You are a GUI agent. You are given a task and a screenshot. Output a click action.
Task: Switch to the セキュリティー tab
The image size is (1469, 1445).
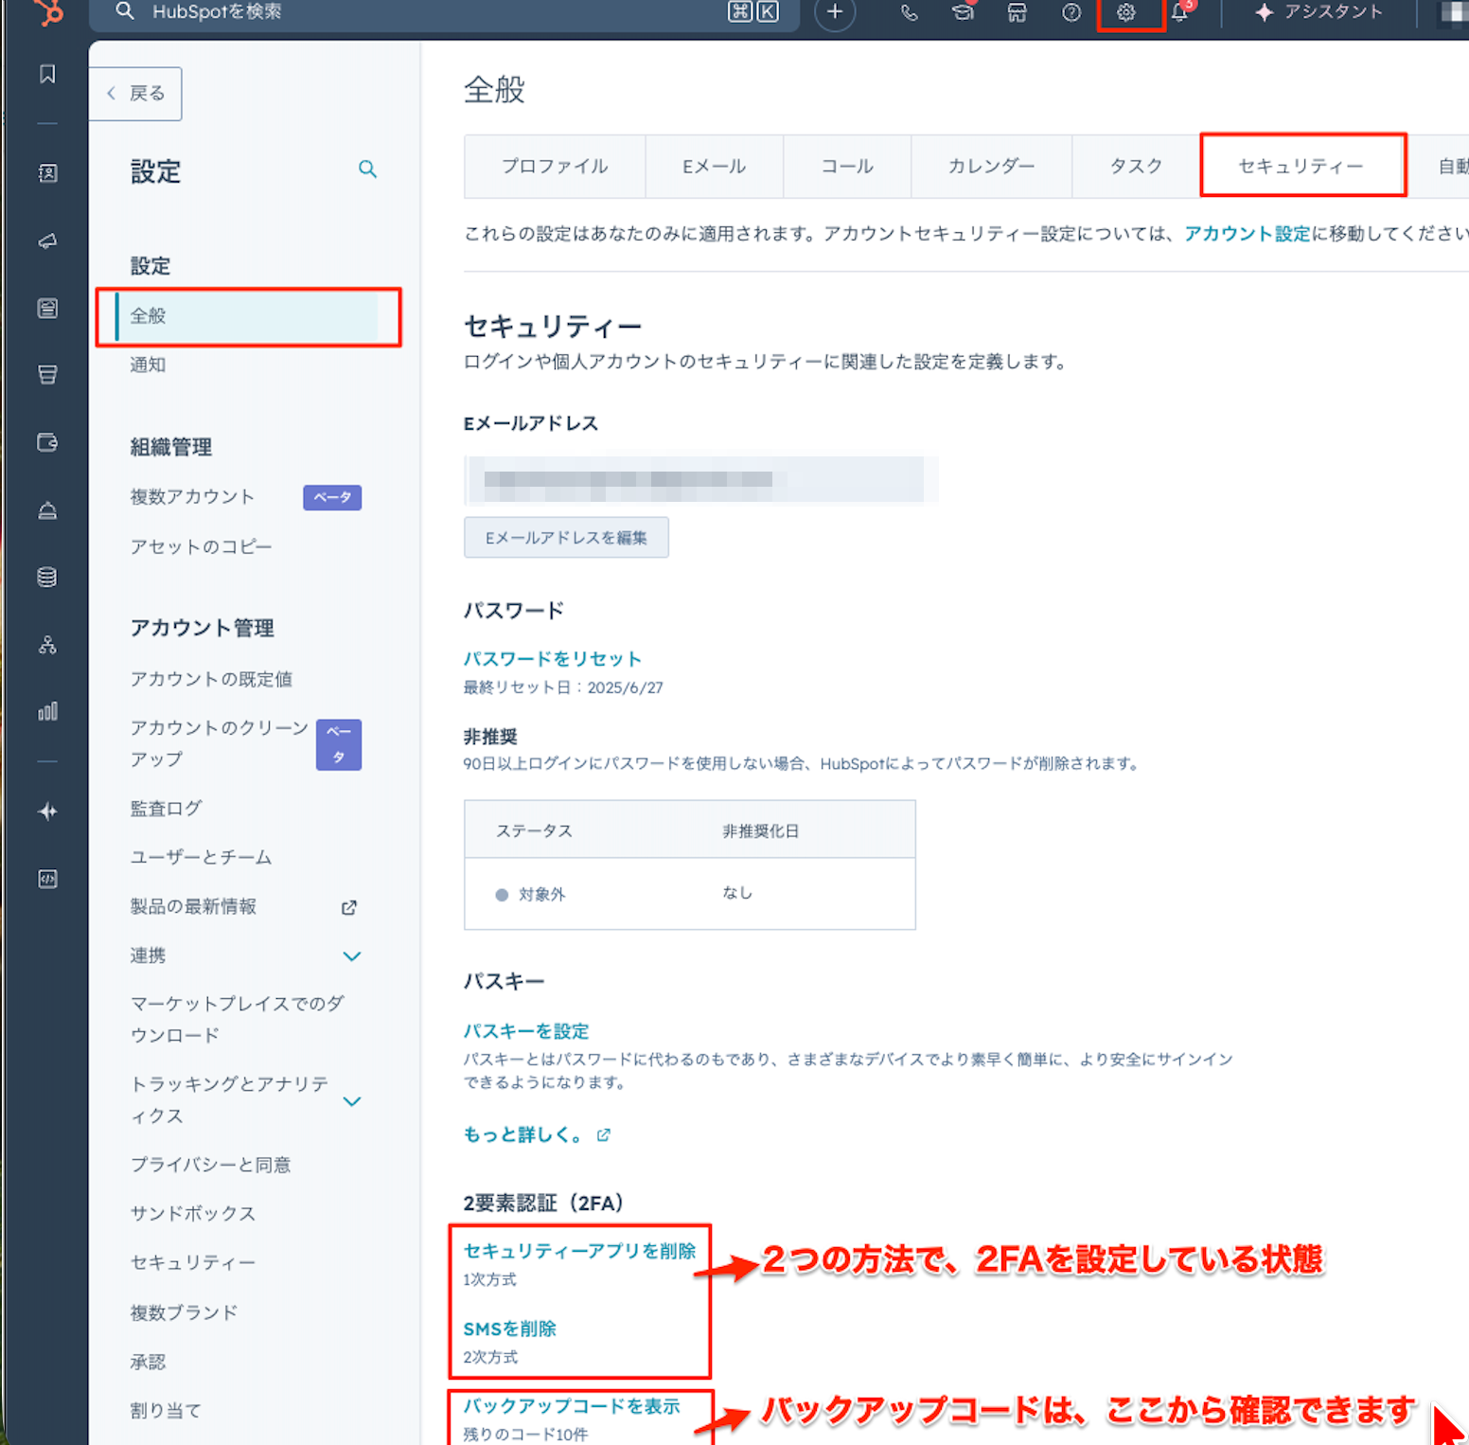[x=1301, y=166]
